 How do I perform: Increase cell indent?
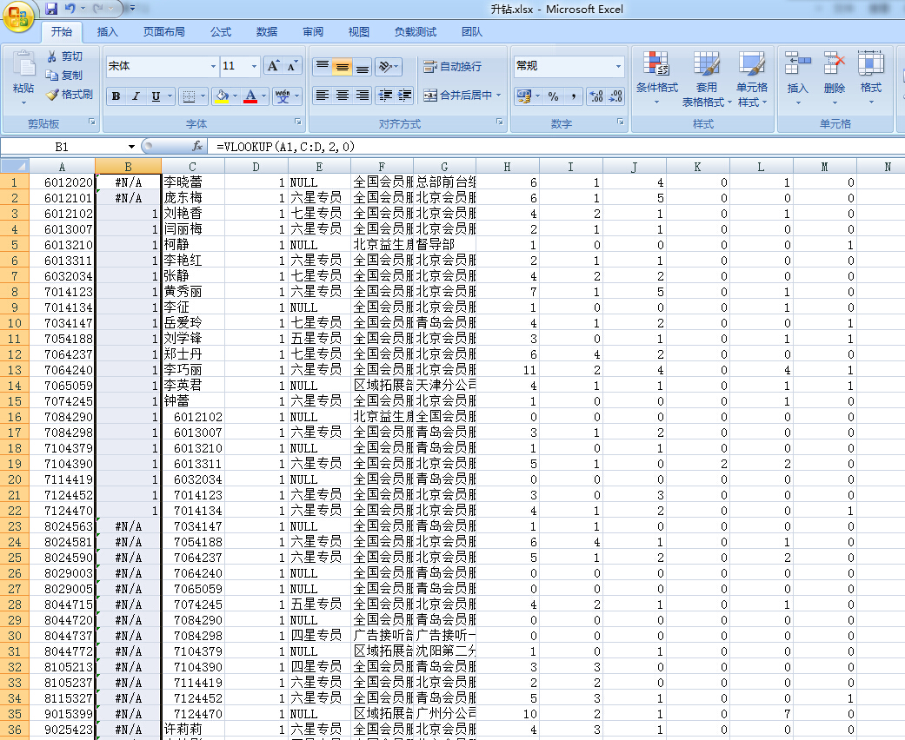(x=404, y=96)
